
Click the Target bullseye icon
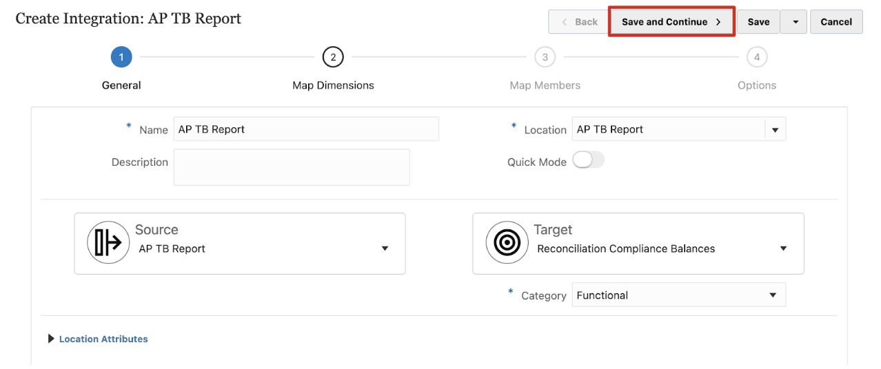(507, 243)
